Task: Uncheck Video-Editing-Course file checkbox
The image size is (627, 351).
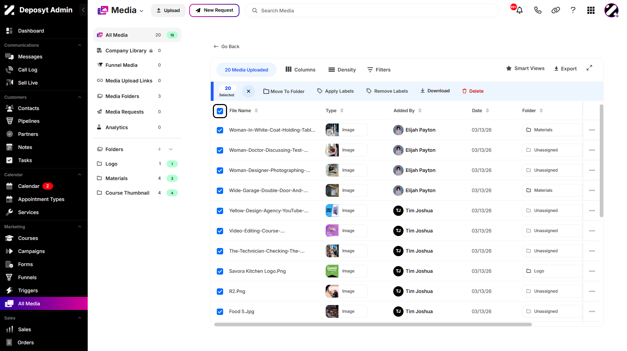Action: [220, 231]
